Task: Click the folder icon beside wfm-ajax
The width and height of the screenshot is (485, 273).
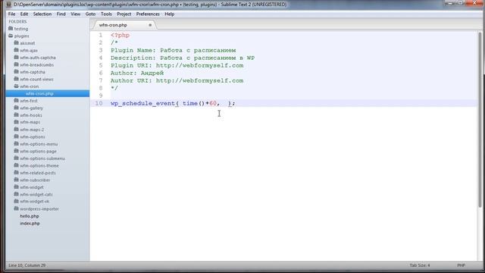Action: click(17, 50)
